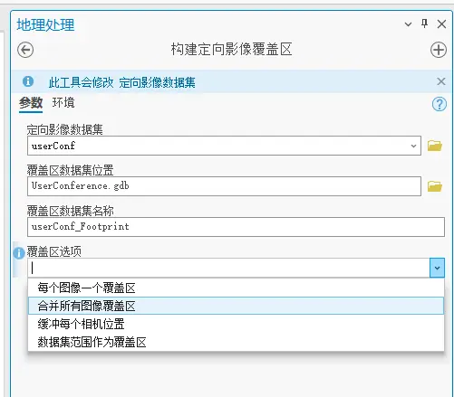Browse for 覆盖区数据集位置 folder icon

pyautogui.click(x=435, y=186)
